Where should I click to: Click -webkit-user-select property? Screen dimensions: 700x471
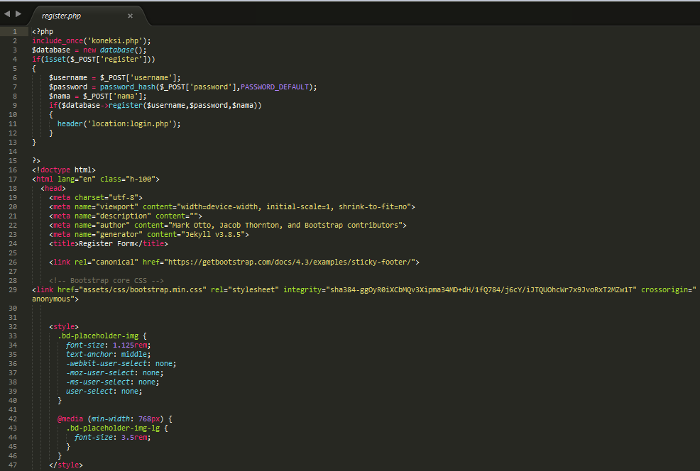[106, 363]
